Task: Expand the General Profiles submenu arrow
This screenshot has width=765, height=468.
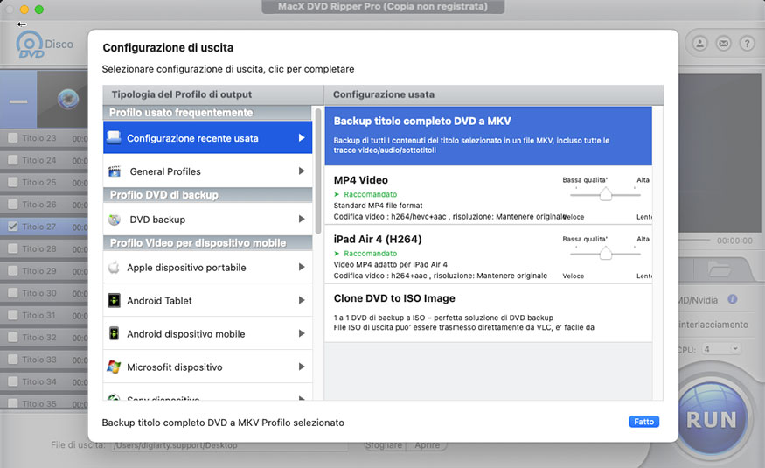Action: tap(302, 171)
